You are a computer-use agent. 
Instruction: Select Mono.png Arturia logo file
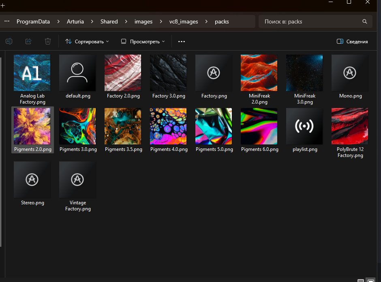pos(350,73)
